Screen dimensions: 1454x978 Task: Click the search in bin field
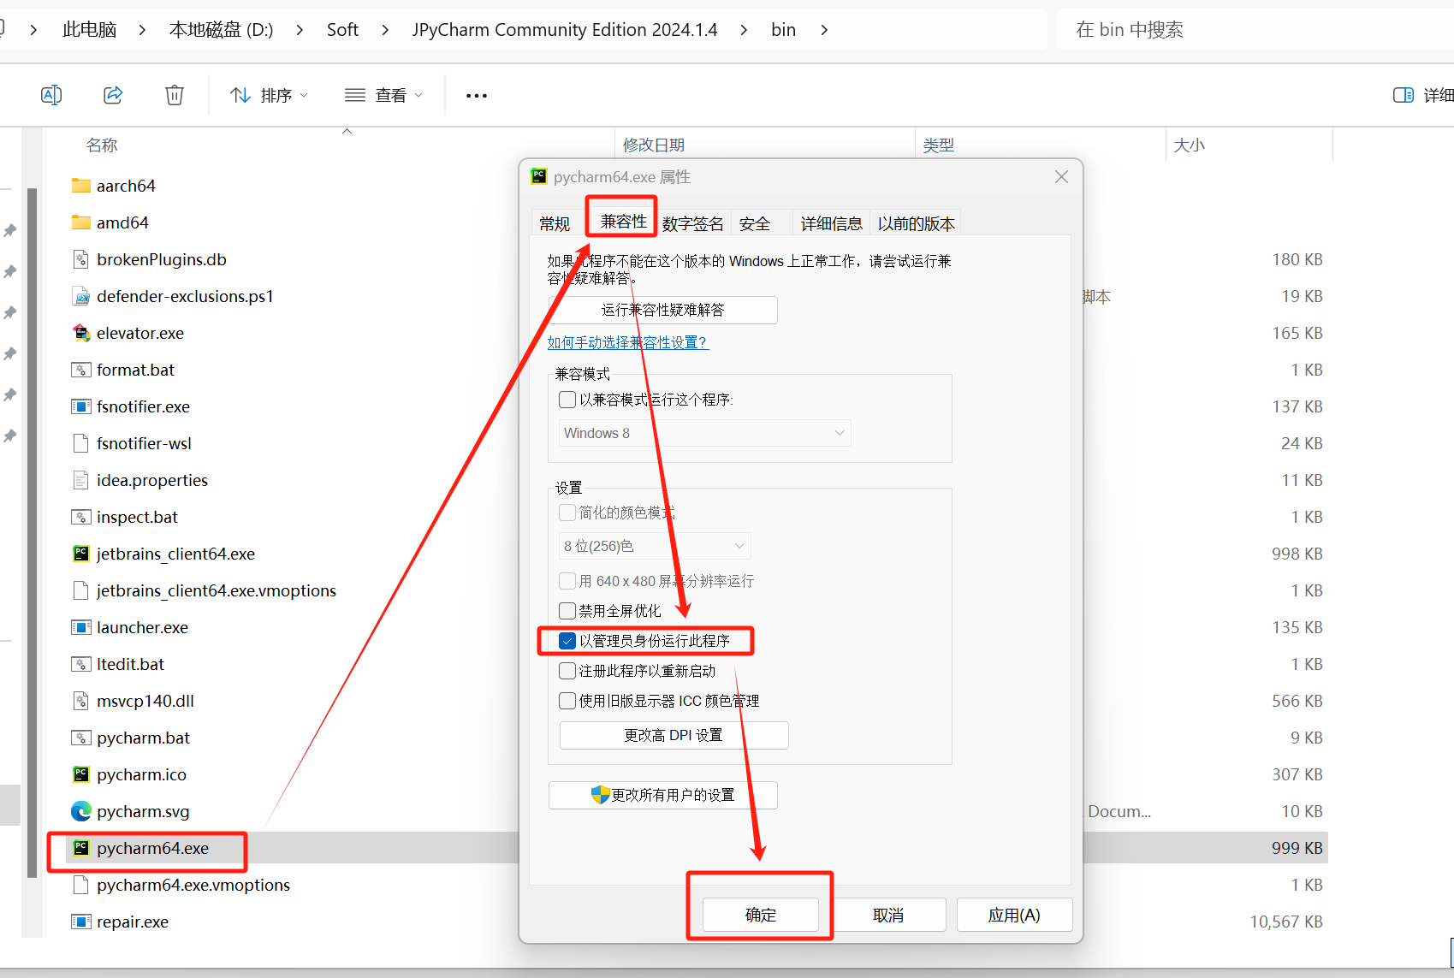click(1249, 30)
